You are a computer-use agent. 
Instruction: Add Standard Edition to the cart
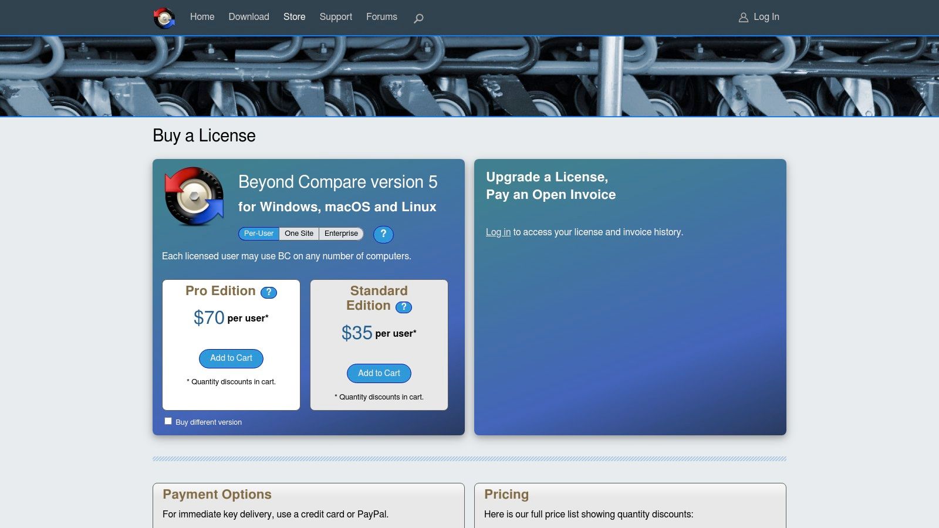click(379, 373)
